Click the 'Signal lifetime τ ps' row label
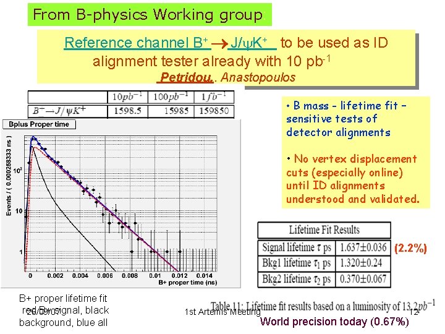 point(297,247)
